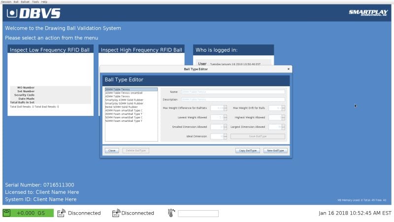Click the Copy BallType button

pyautogui.click(x=248, y=150)
